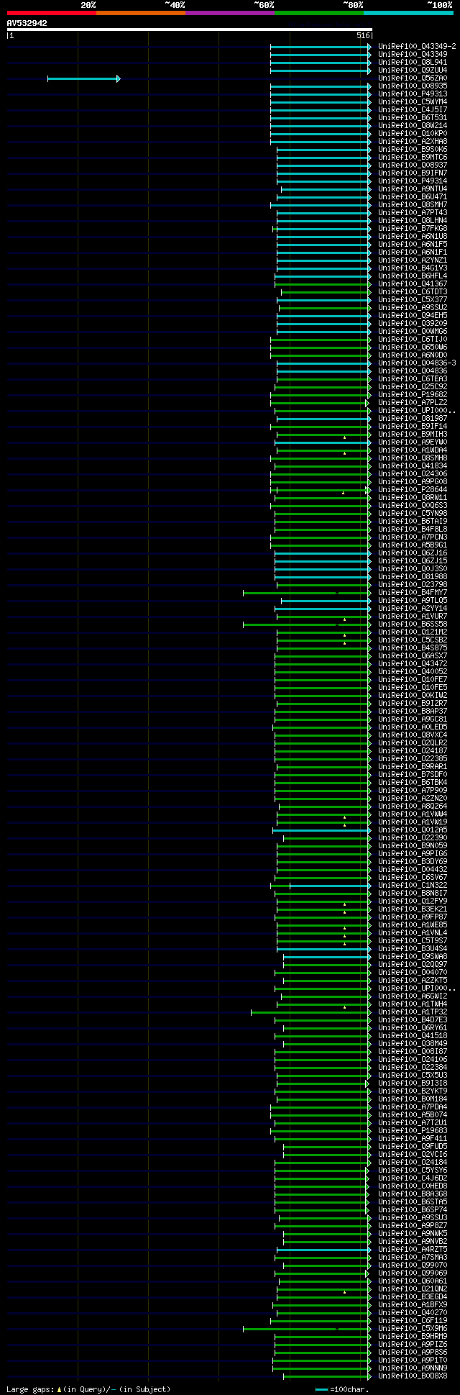The image size is (460, 1395).
Task: Open hit UniRef100_A9TLQ5
Action: (413, 601)
